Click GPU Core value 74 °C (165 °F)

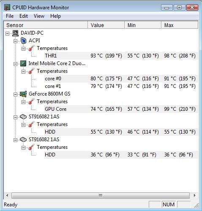(106, 109)
